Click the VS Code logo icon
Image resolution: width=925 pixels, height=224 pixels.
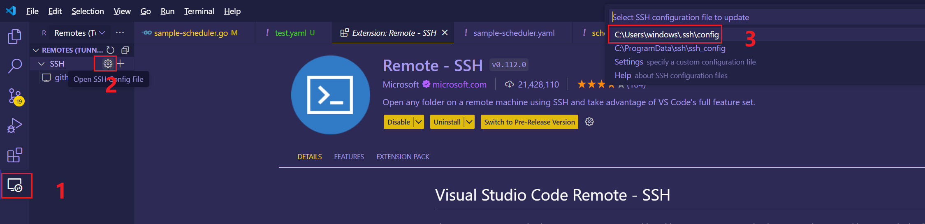pyautogui.click(x=11, y=11)
